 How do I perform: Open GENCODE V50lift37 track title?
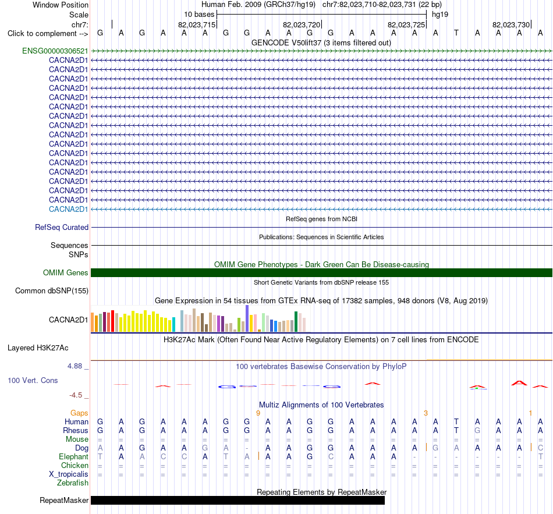click(321, 42)
